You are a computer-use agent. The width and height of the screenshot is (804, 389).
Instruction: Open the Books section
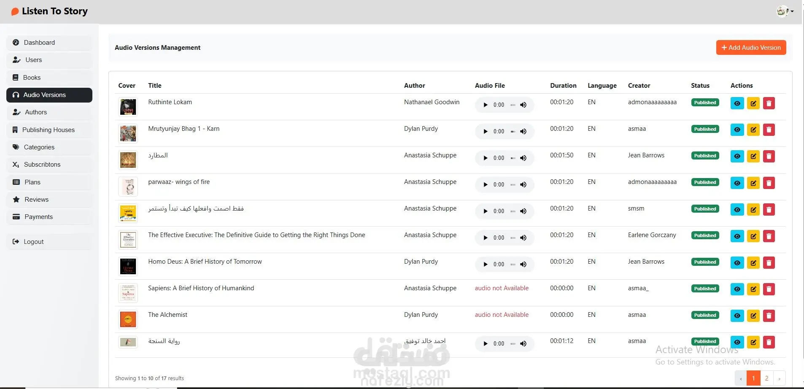coord(49,78)
